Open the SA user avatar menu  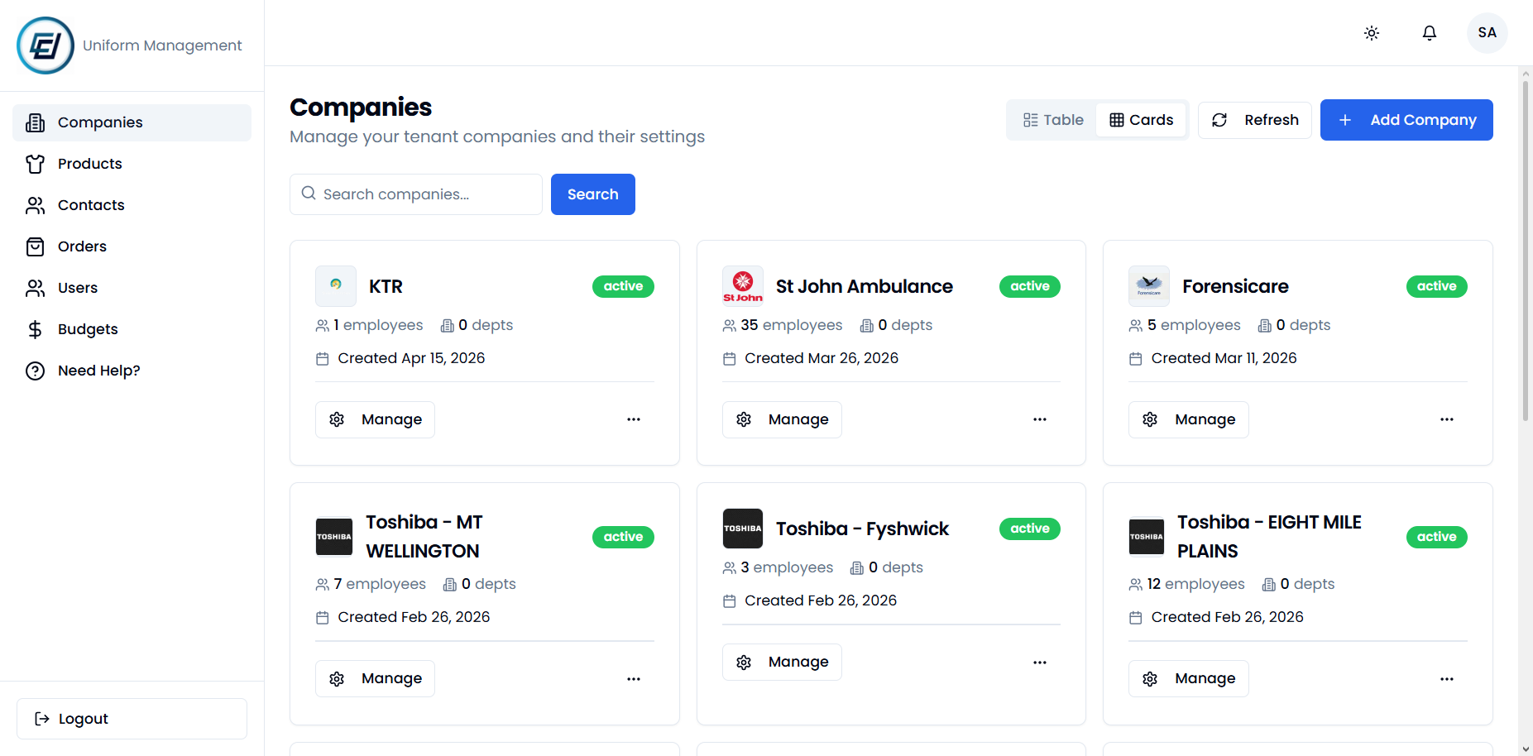click(1487, 33)
